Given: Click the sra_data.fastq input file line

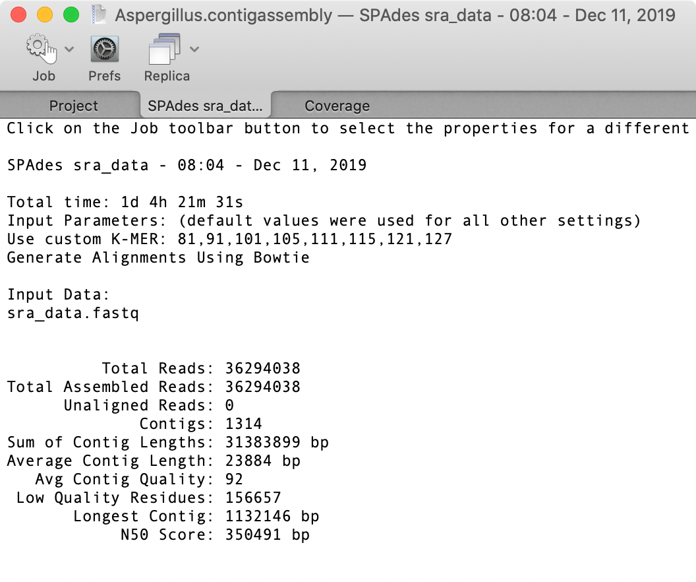Looking at the screenshot, I should (x=73, y=313).
